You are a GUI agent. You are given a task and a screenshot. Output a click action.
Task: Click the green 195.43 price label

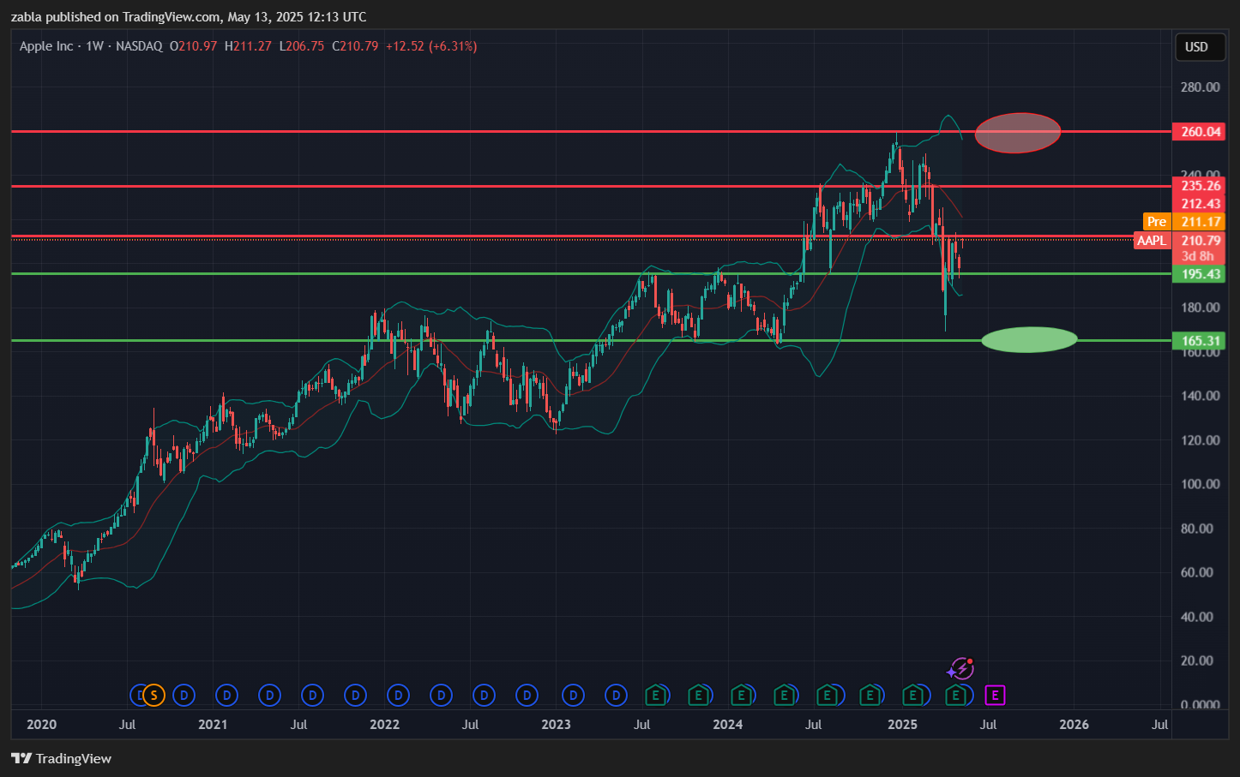click(x=1201, y=274)
